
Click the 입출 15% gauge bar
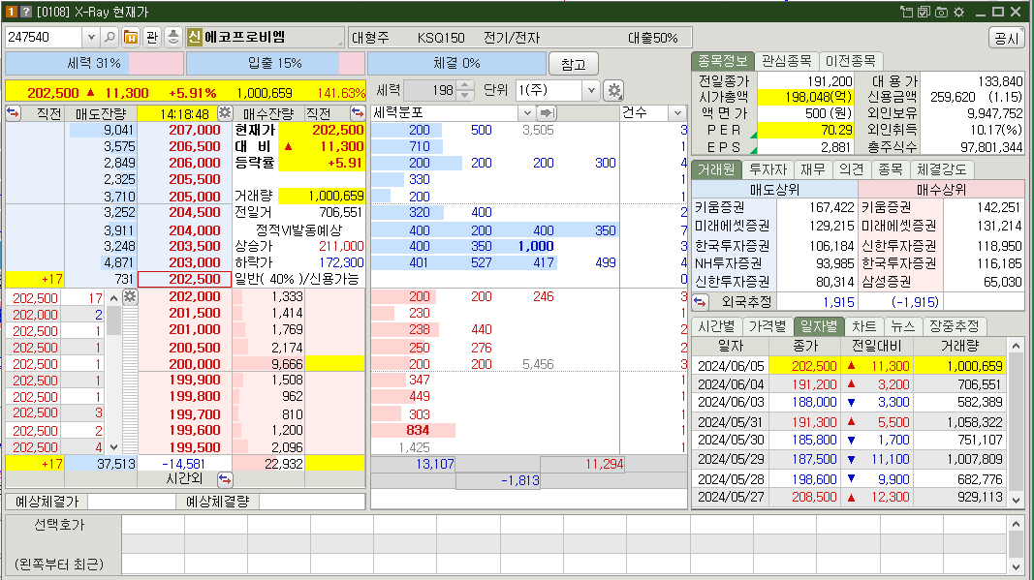[x=275, y=63]
